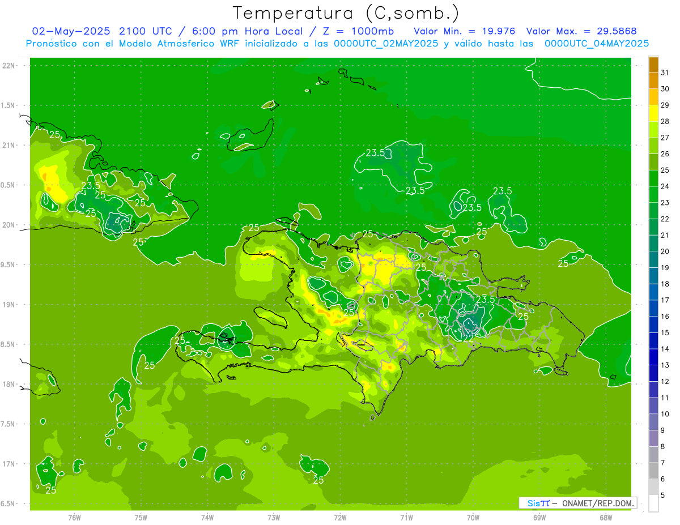
Task: Click the "31" color scale label
Action: coord(665,72)
